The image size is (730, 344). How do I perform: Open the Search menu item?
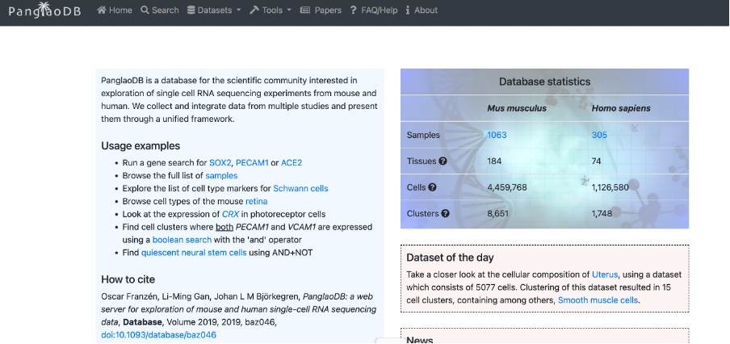point(160,10)
